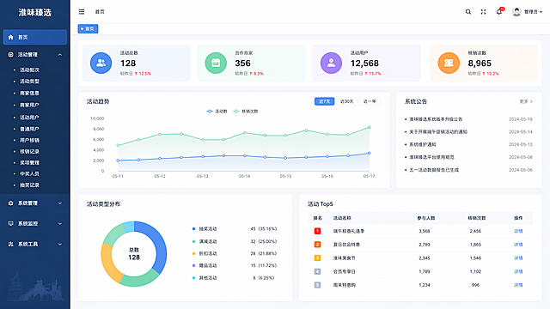Click the gray rank 4 badge
Screen dimensions: 550x309
[317, 271]
